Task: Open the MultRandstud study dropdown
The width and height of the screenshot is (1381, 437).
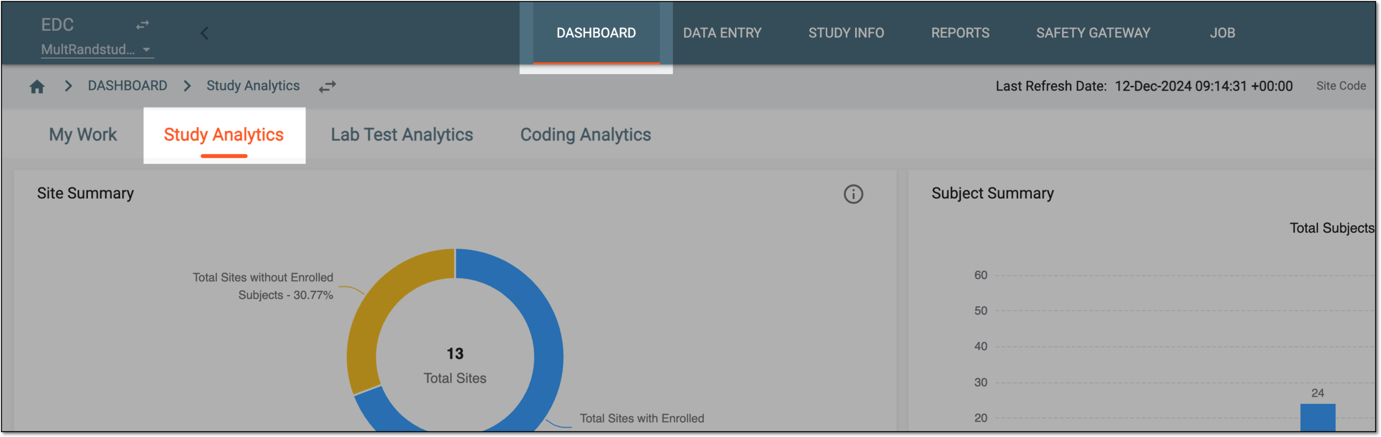Action: 97,50
